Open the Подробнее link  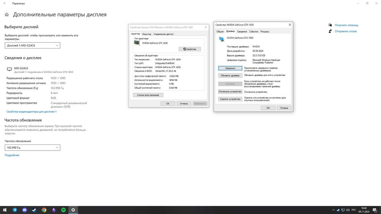tap(12, 155)
